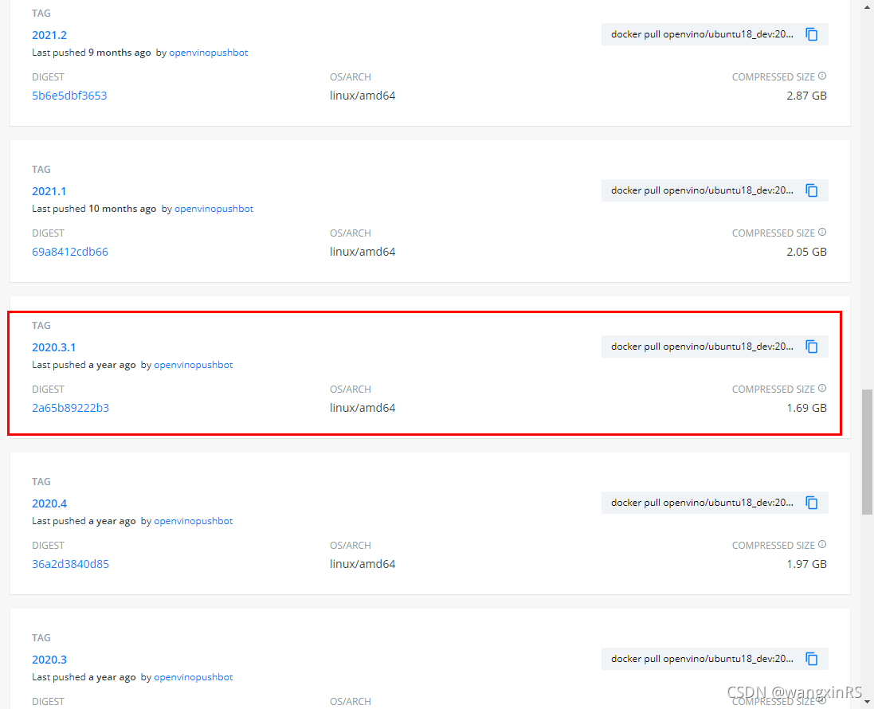Open the openvinopushbot profile under tag 2021.2
Viewport: 874px width, 709px height.
click(x=208, y=52)
